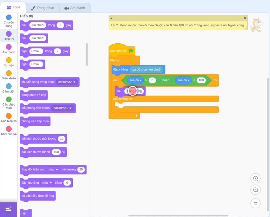Click the hoặc operator block
Image resolution: width=270 pixels, height=217 pixels.
[x=166, y=80]
